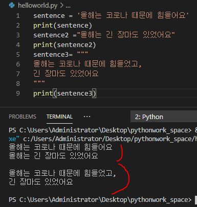
Task: Click the string '올해는 코로나 때문에 힘들었고,' on line 6
Action: 87,64
